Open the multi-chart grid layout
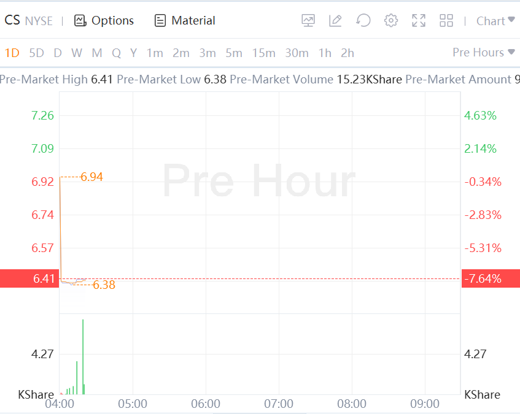 click(x=446, y=21)
